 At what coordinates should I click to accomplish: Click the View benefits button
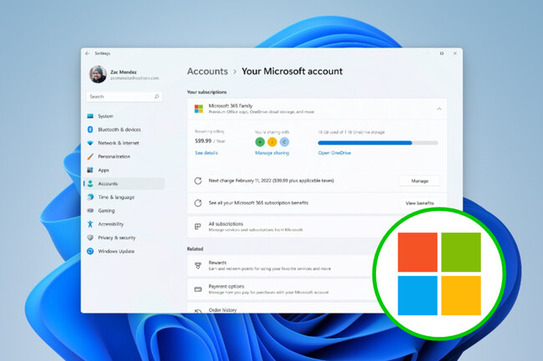click(x=419, y=203)
